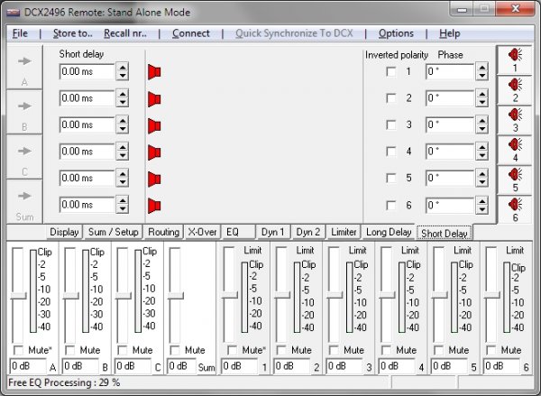Image resolution: width=541 pixels, height=396 pixels.
Task: Enable inverted polarity for output 1
Action: [391, 72]
